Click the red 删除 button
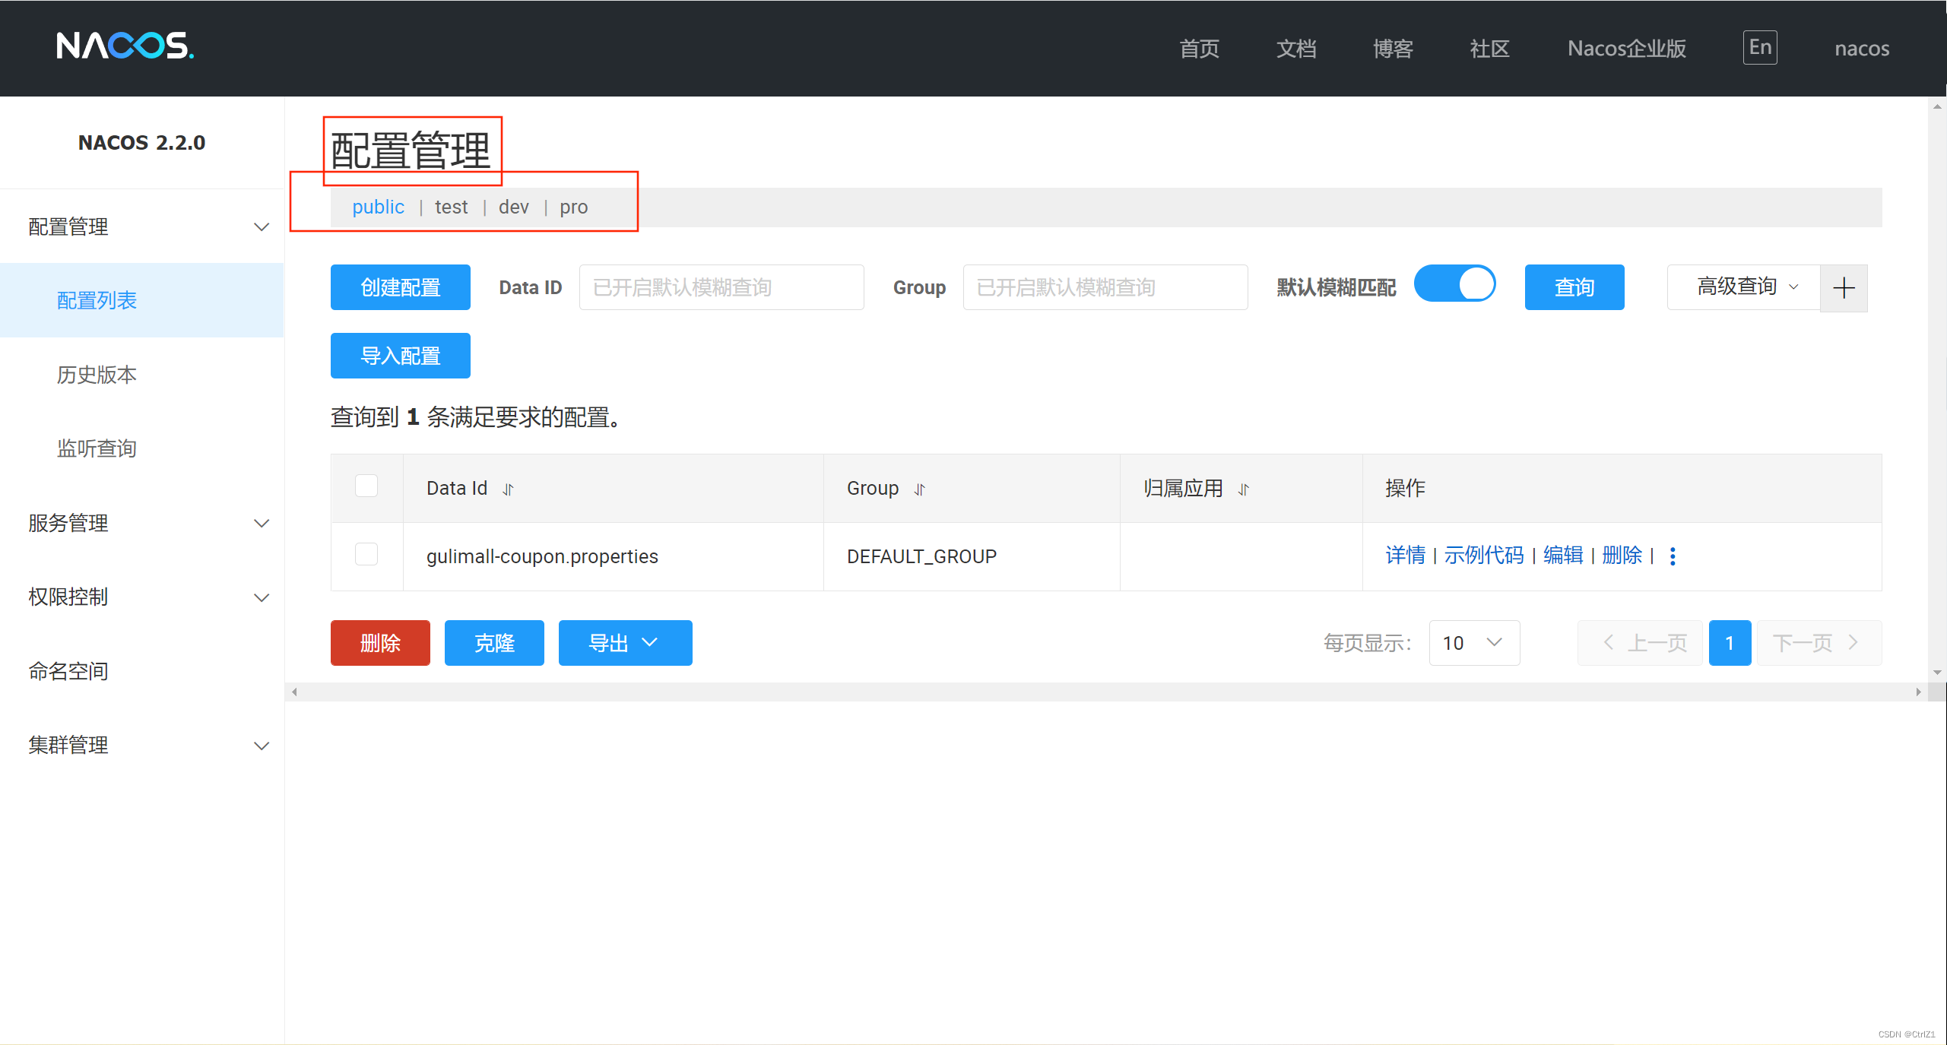The height and width of the screenshot is (1045, 1947). (x=380, y=643)
